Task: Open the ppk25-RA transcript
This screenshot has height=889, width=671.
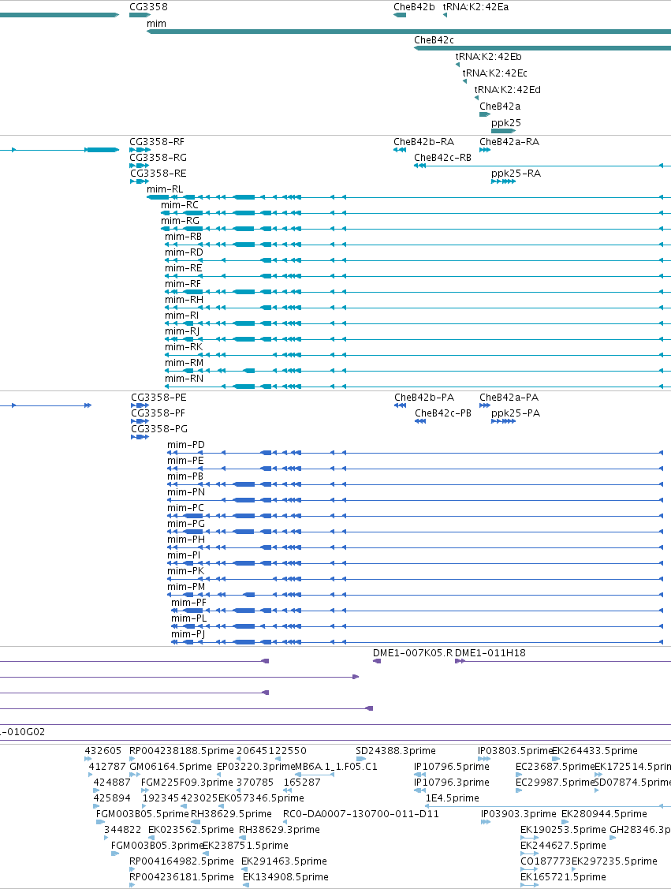Action: click(516, 173)
